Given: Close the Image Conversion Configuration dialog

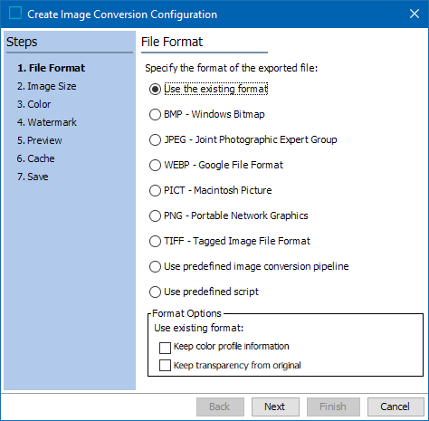Looking at the screenshot, I should click(x=415, y=14).
